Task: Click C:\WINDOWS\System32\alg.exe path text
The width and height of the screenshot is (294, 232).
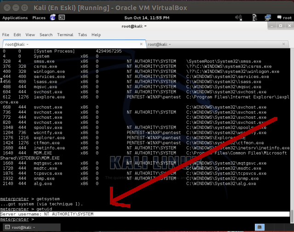Action: [x=221, y=184]
